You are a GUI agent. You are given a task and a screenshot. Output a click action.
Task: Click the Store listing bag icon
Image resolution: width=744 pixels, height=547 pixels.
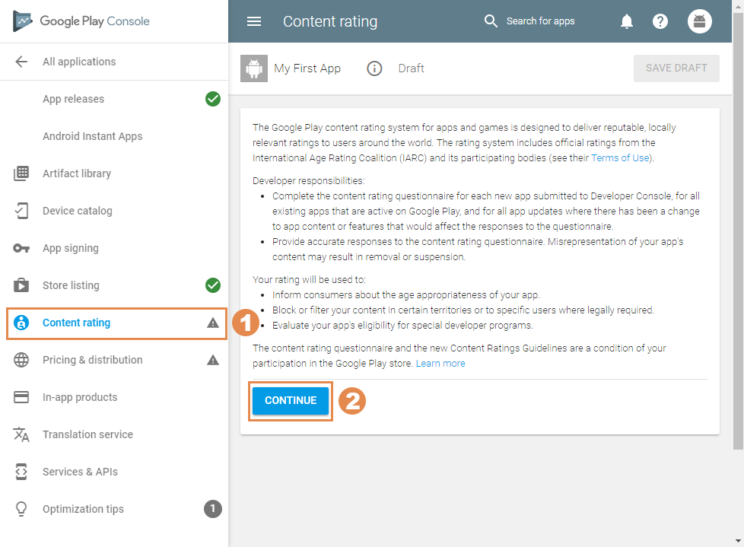pos(21,285)
